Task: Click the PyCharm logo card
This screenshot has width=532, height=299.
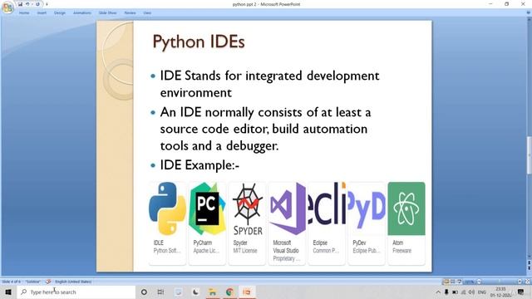Action: [207, 223]
